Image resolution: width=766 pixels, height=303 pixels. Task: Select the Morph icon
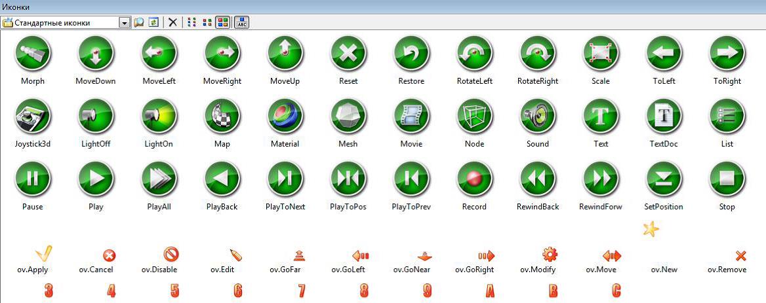coord(33,54)
